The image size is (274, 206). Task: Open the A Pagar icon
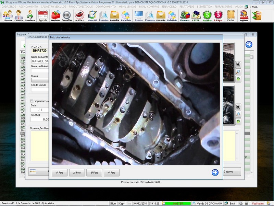218,15
